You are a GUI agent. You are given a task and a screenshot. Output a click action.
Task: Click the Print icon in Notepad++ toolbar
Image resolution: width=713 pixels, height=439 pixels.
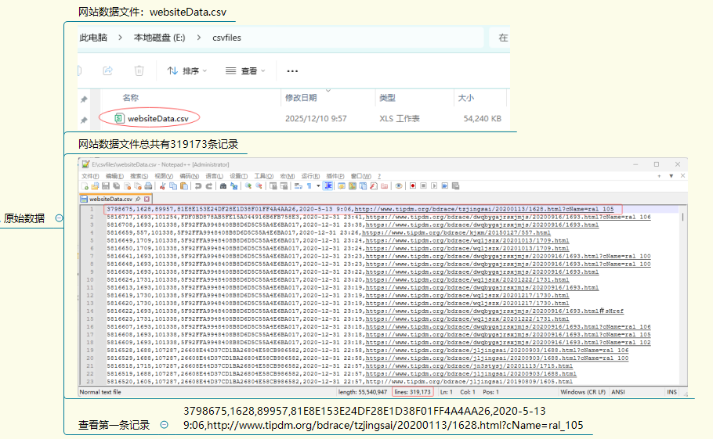tap(148, 186)
